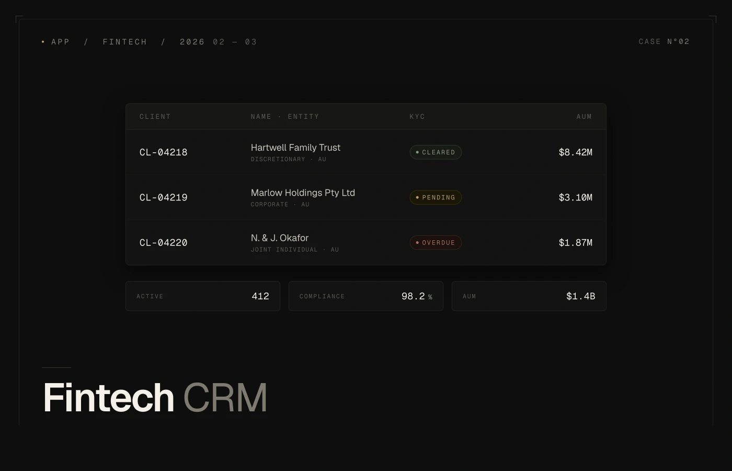This screenshot has width=732, height=471.
Task: Click N. & J. Okafor name
Action: tap(280, 238)
